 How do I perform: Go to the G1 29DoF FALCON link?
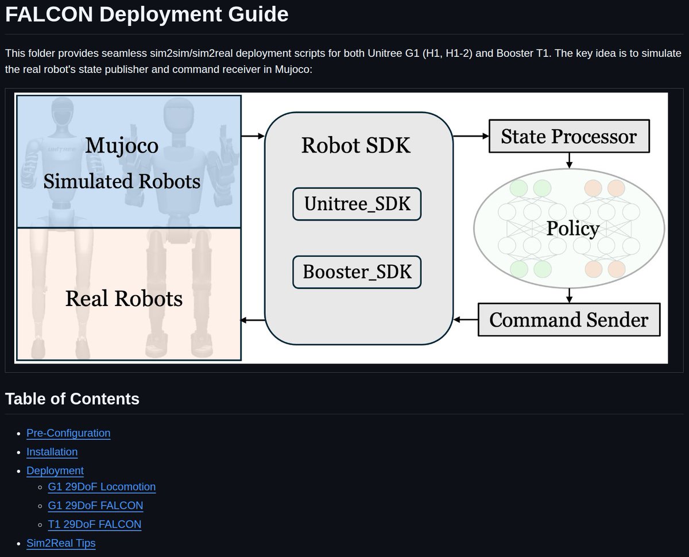(x=95, y=506)
